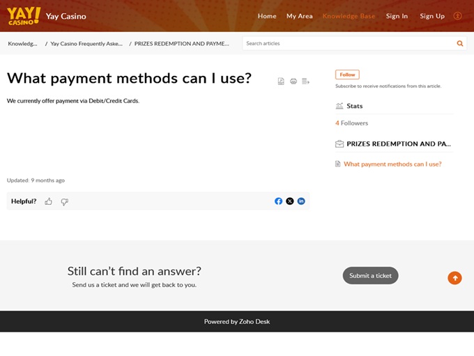
Task: Download the article as PDF
Action: [281, 82]
